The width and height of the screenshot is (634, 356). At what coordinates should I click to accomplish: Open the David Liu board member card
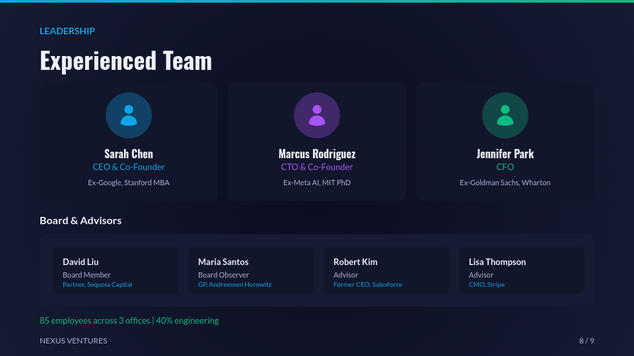coord(116,270)
